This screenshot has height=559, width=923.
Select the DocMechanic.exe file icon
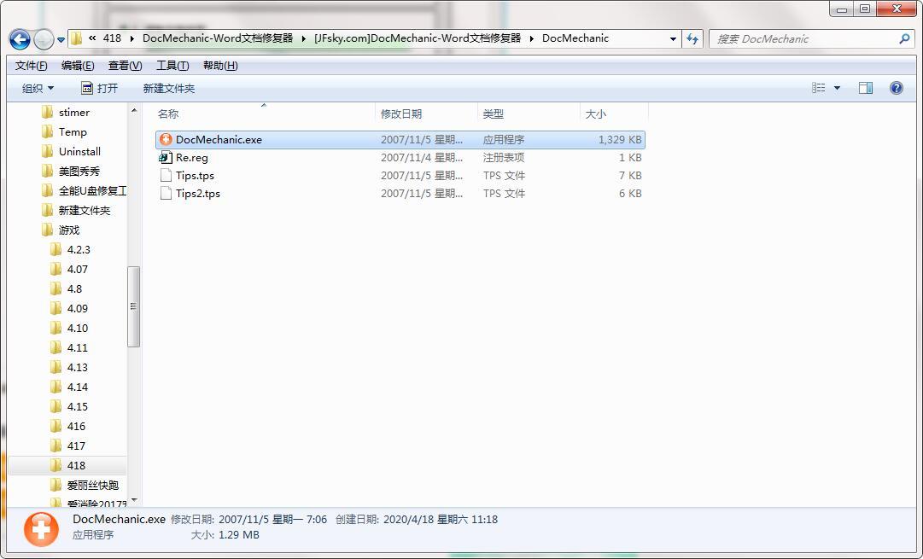point(166,139)
